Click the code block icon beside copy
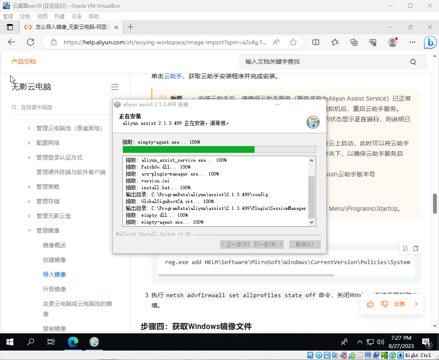Screen dimensions: 439x360 (405, 249)
